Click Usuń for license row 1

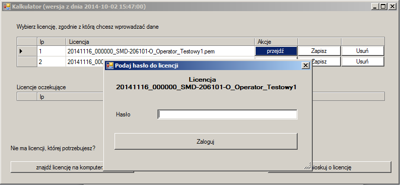(x=363, y=51)
